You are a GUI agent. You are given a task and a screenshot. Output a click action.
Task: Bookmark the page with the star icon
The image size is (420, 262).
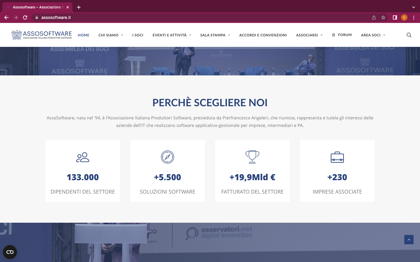click(x=383, y=17)
